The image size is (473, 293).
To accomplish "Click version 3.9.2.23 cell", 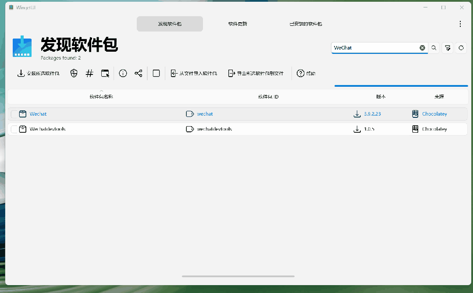I will pyautogui.click(x=372, y=114).
